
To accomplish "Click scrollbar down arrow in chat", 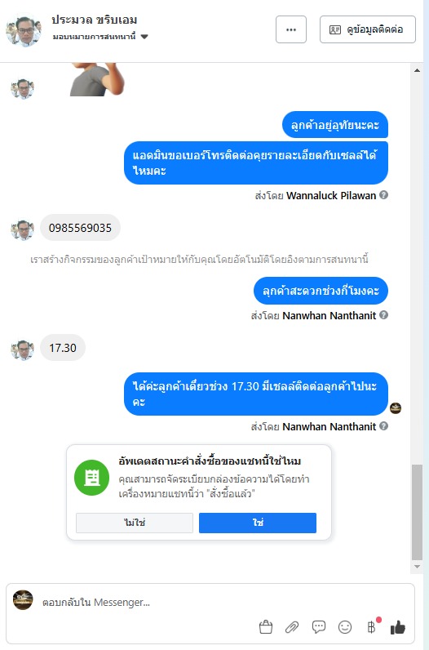I will click(x=417, y=567).
